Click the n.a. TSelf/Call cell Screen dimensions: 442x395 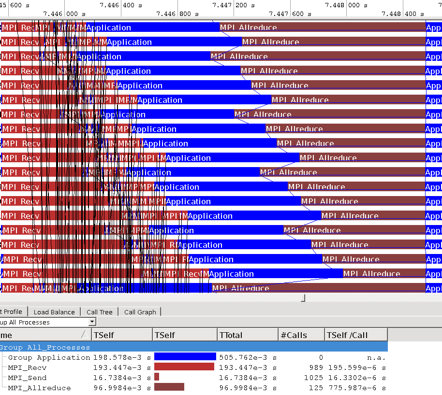(x=376, y=358)
